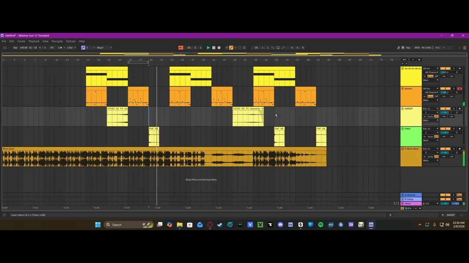Toggle the Punch-Out switch
Screen dimensions: 469x263
(283, 47)
